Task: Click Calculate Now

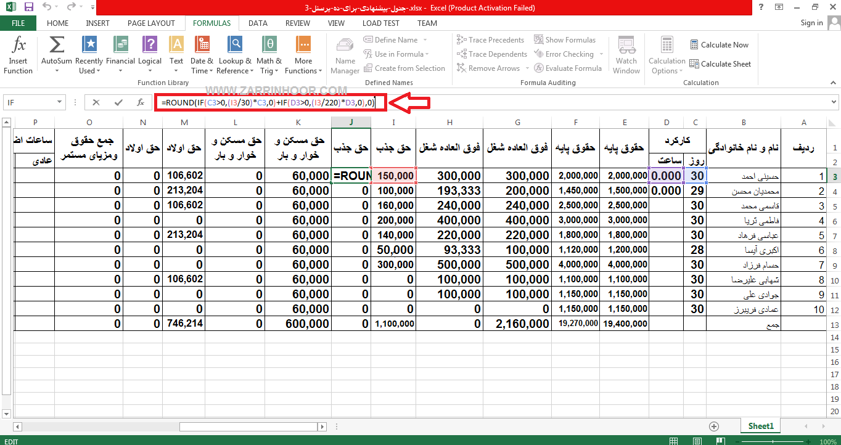Action: (718, 45)
